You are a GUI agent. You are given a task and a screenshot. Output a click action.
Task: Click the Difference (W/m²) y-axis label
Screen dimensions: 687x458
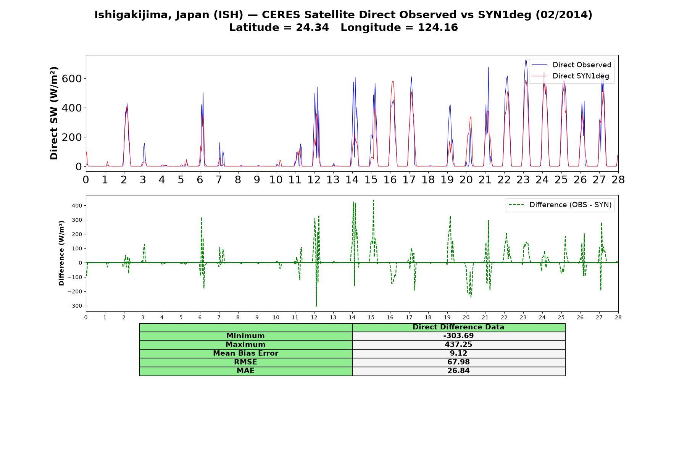pos(61,253)
